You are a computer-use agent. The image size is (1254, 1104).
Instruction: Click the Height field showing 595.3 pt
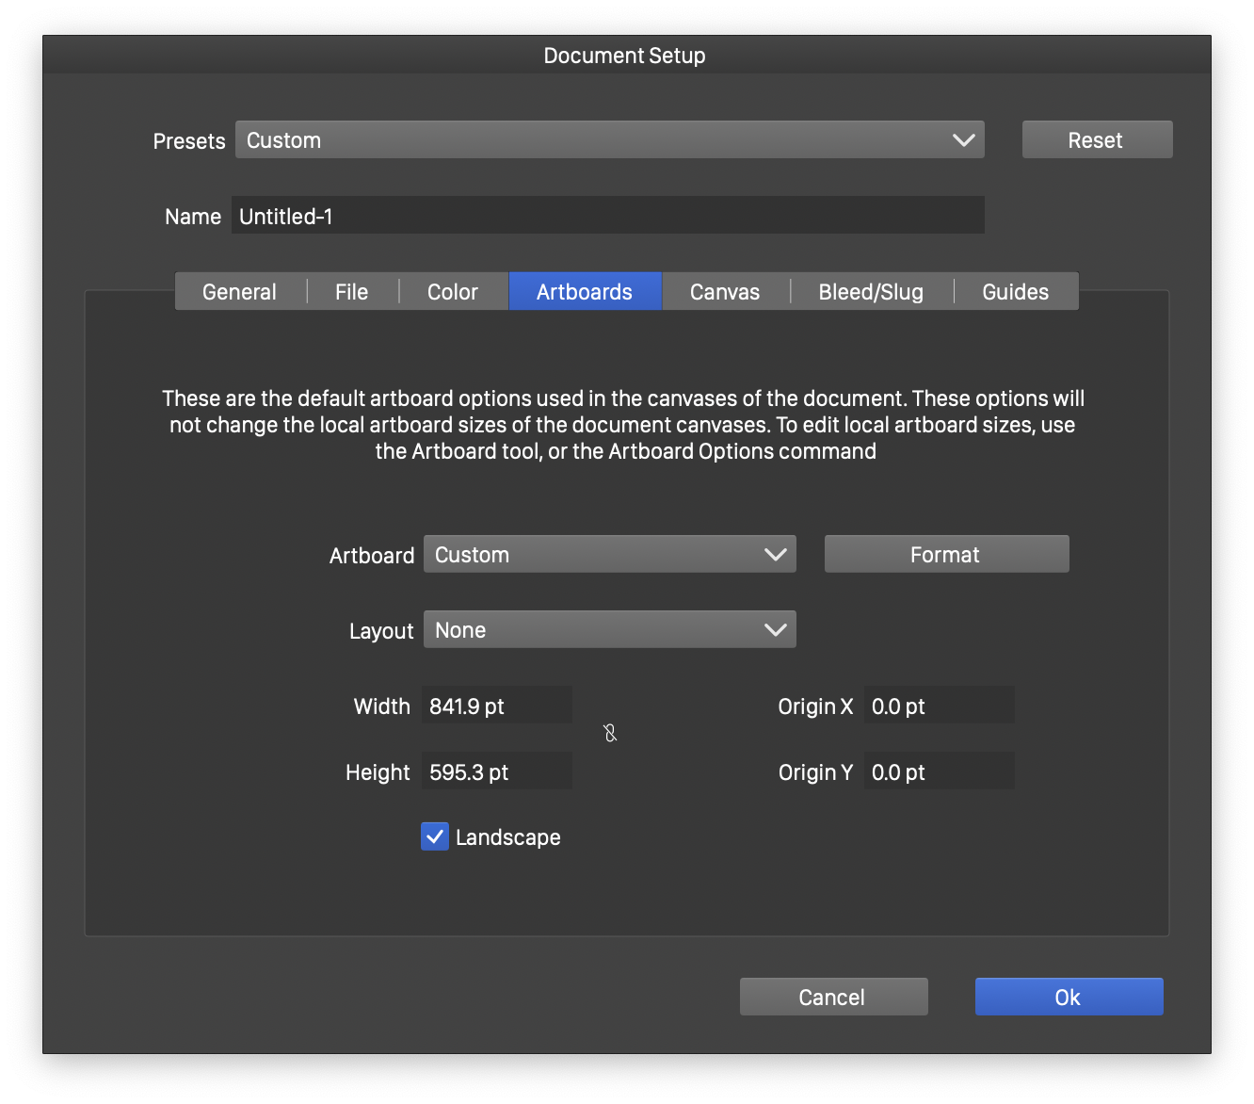pos(496,771)
